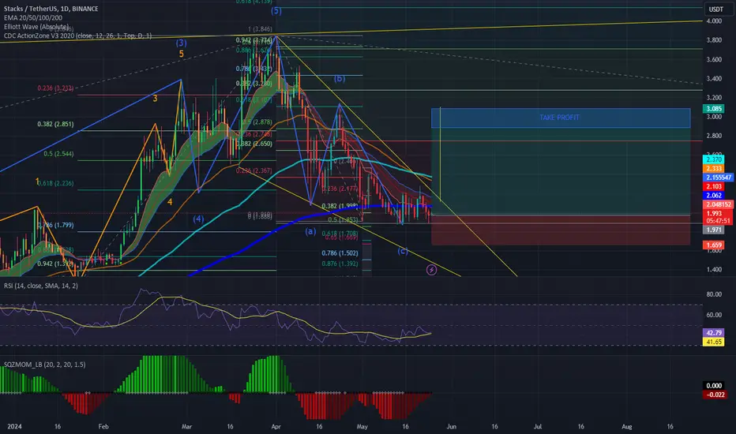The image size is (736, 434).
Task: Click the blue 2.155547 price label
Action: point(718,178)
